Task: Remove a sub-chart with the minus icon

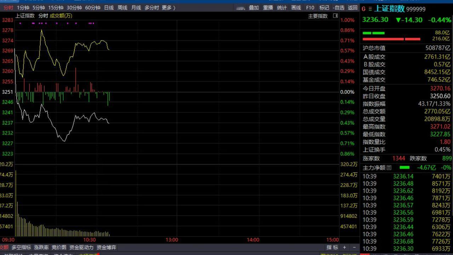Action: pyautogui.click(x=354, y=248)
